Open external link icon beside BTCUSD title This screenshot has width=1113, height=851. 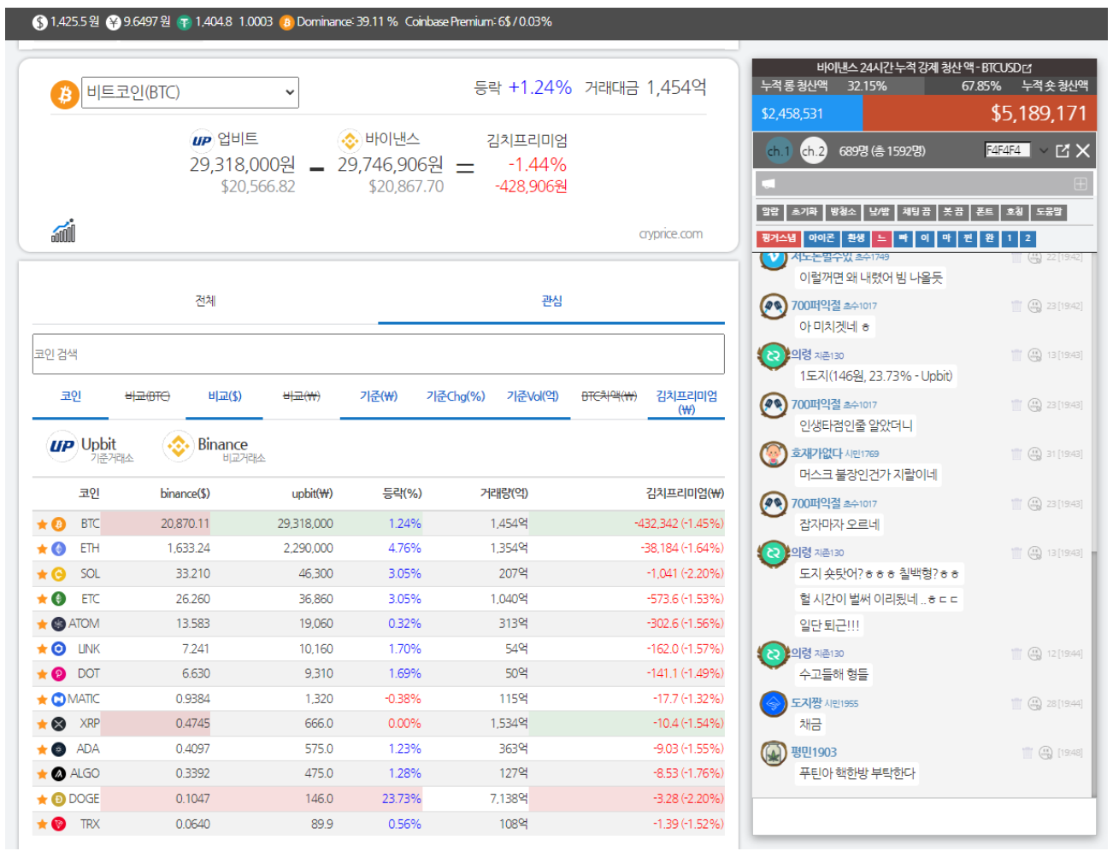1028,67
